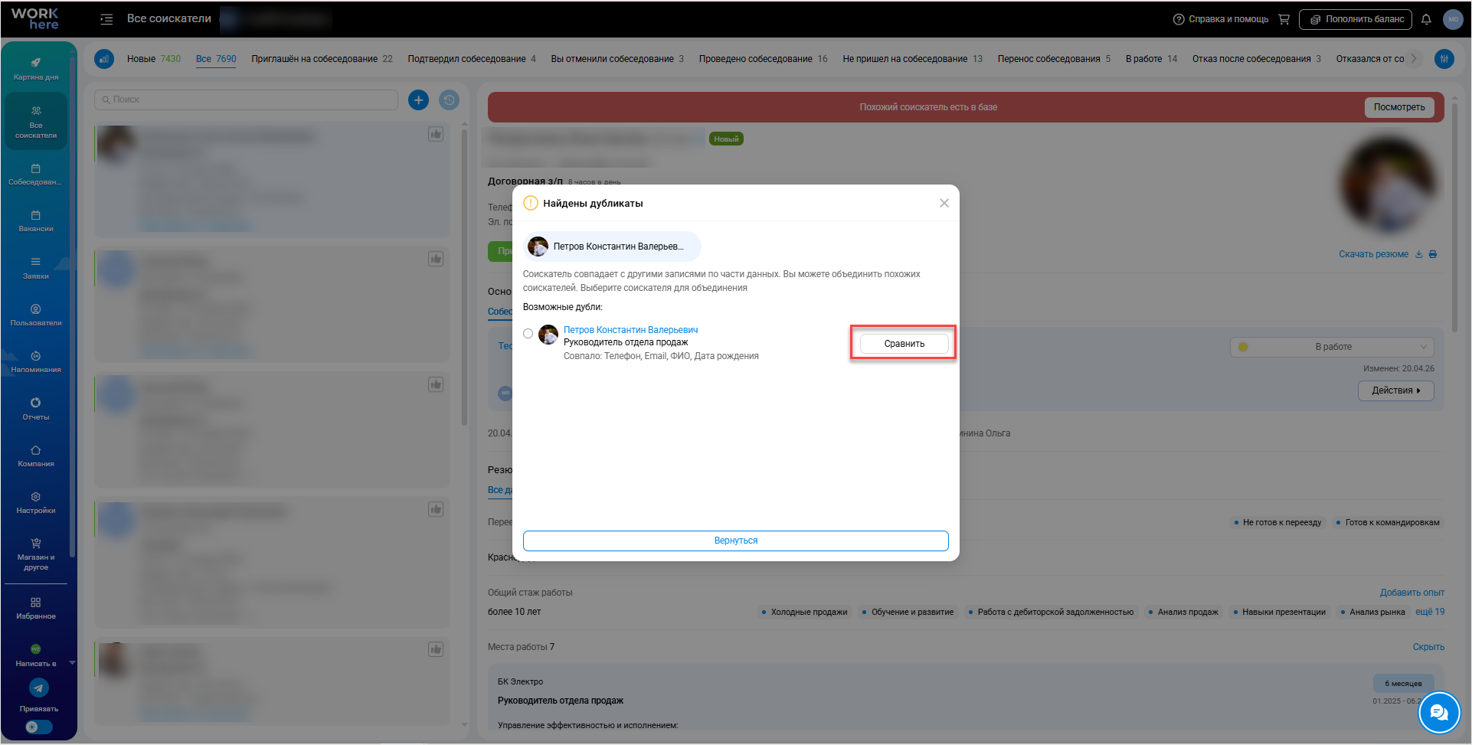Open Заявки sidebar section
This screenshot has height=745, width=1472.
pos(36,268)
